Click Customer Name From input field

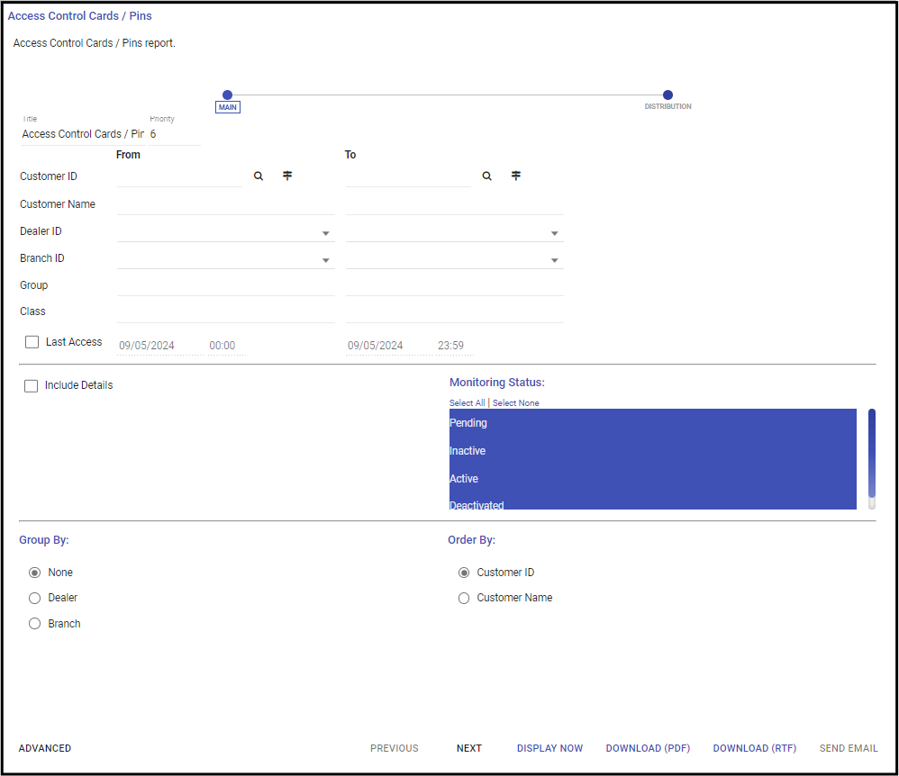226,204
